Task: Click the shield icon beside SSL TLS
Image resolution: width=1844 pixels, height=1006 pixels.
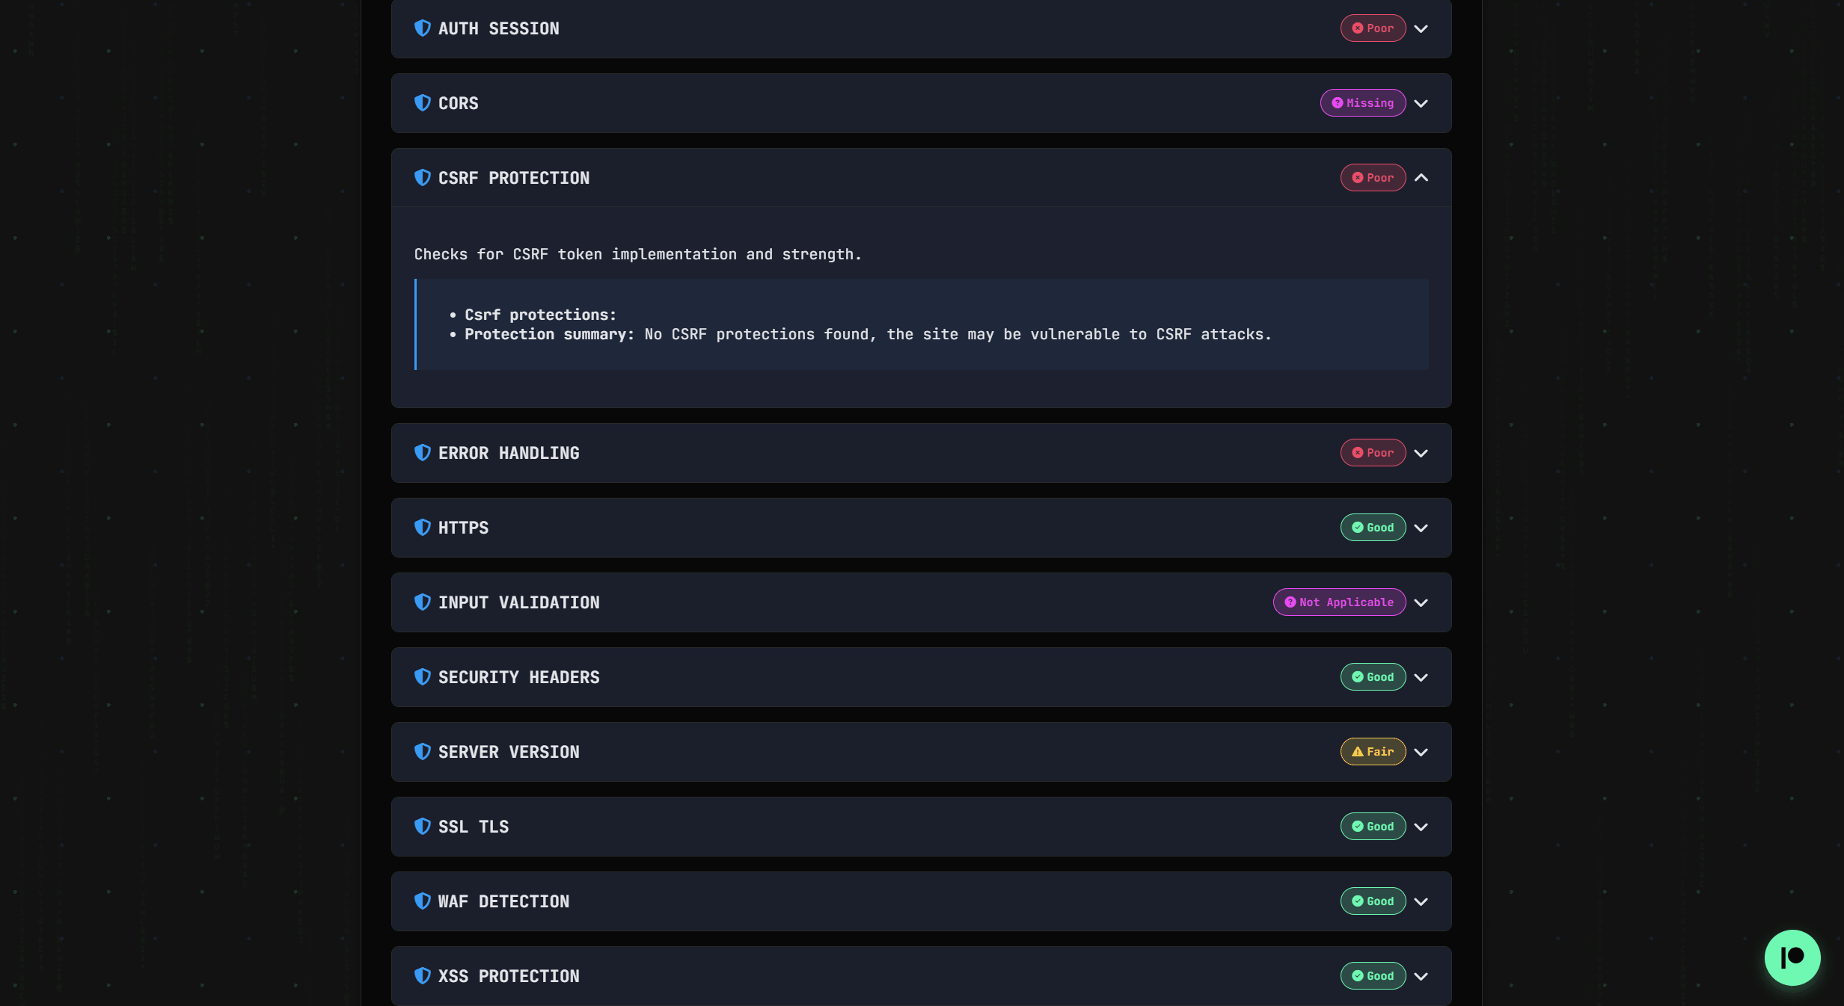Action: click(422, 827)
